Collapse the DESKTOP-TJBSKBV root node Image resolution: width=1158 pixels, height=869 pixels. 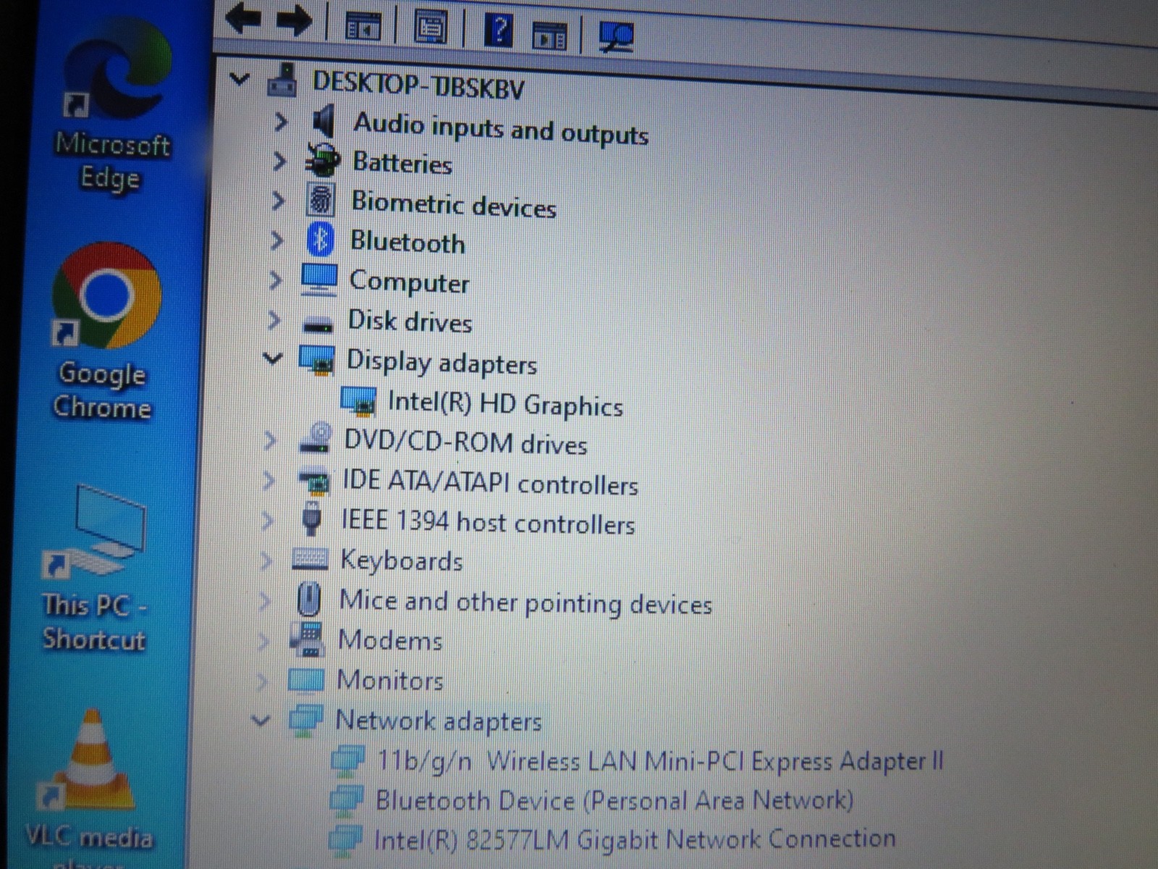point(239,77)
